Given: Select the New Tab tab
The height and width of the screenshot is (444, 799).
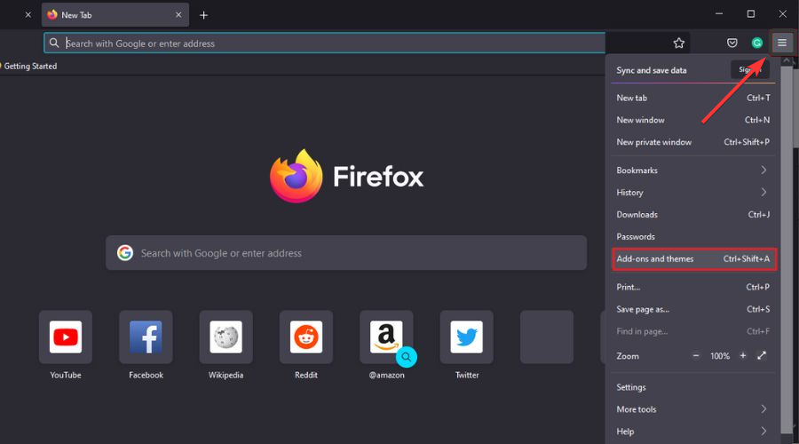Looking at the screenshot, I should tap(115, 15).
